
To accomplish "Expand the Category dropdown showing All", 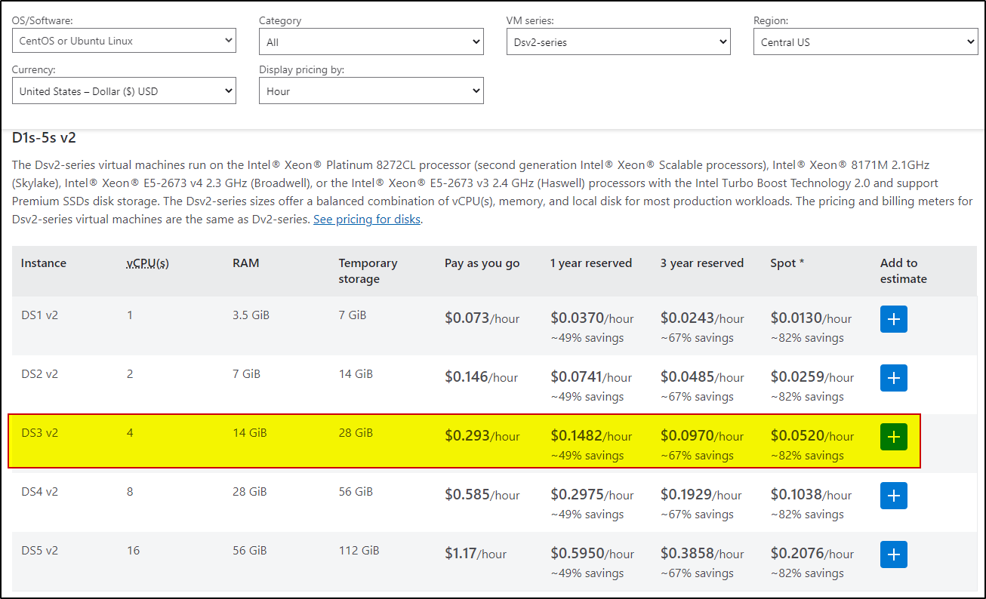I will (x=371, y=42).
